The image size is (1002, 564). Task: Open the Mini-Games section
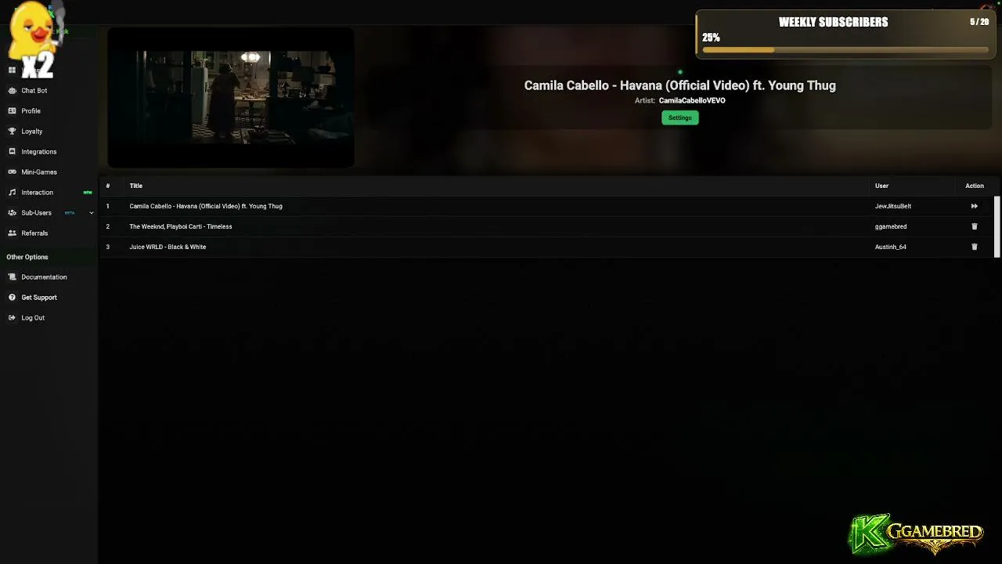pyautogui.click(x=39, y=172)
